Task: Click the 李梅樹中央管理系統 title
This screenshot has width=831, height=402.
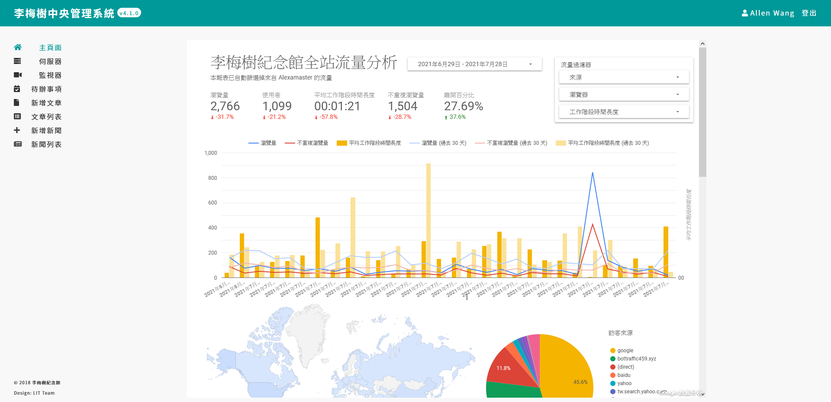Action: [x=64, y=13]
